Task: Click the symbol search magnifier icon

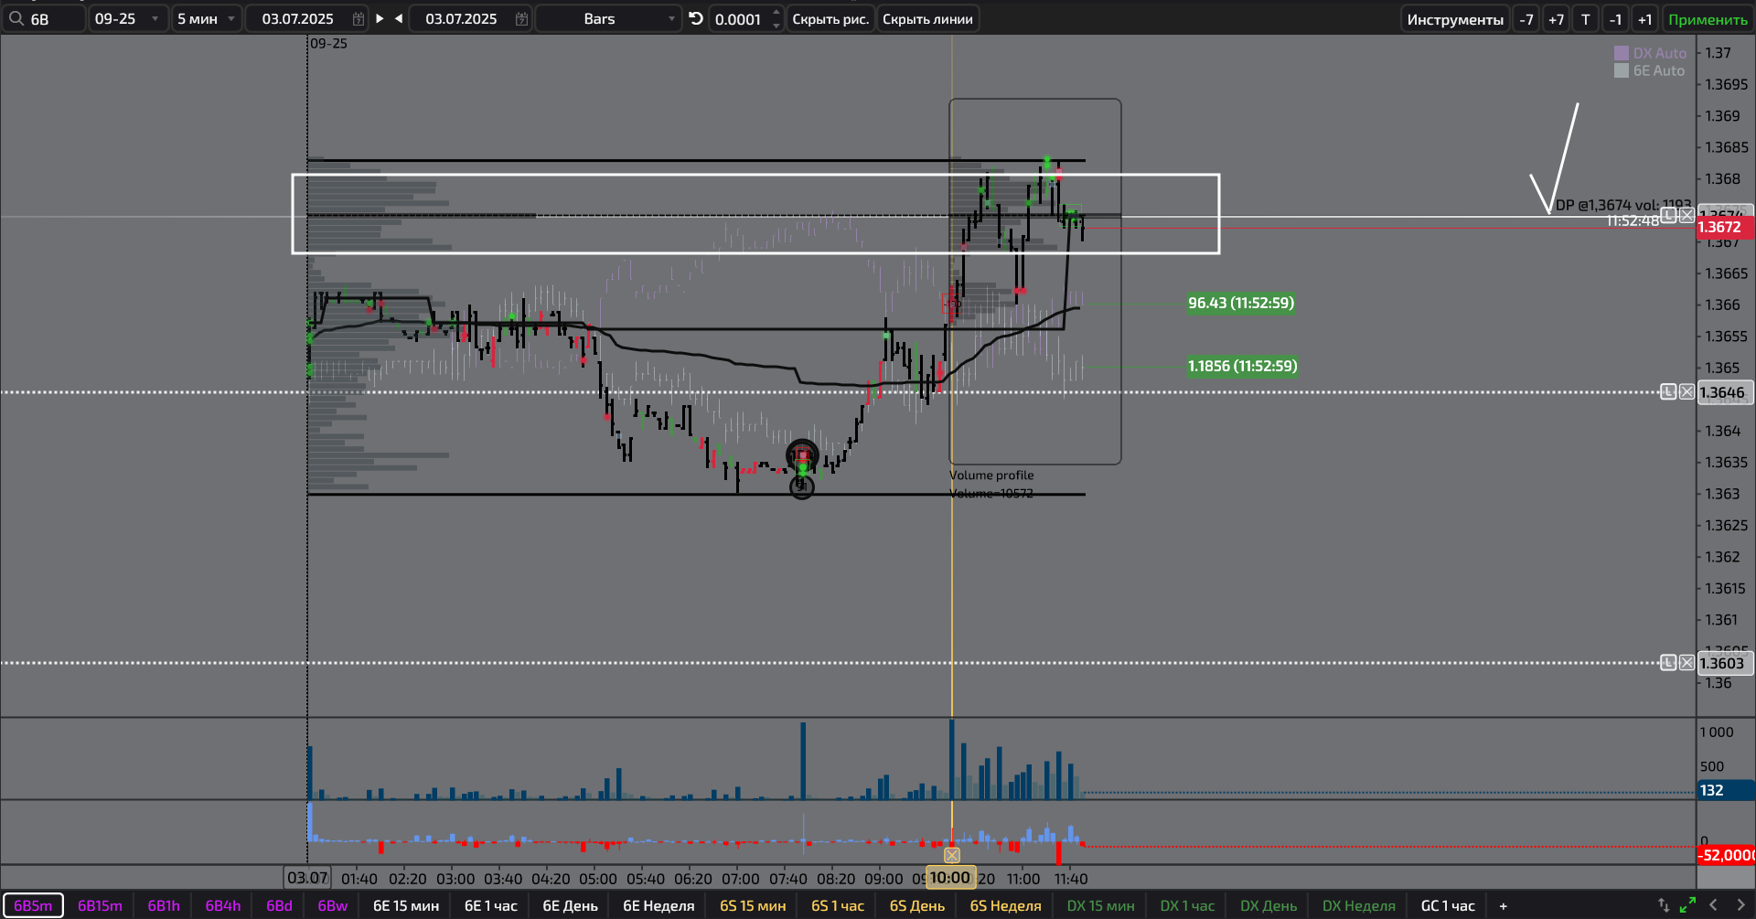Action: 16,18
